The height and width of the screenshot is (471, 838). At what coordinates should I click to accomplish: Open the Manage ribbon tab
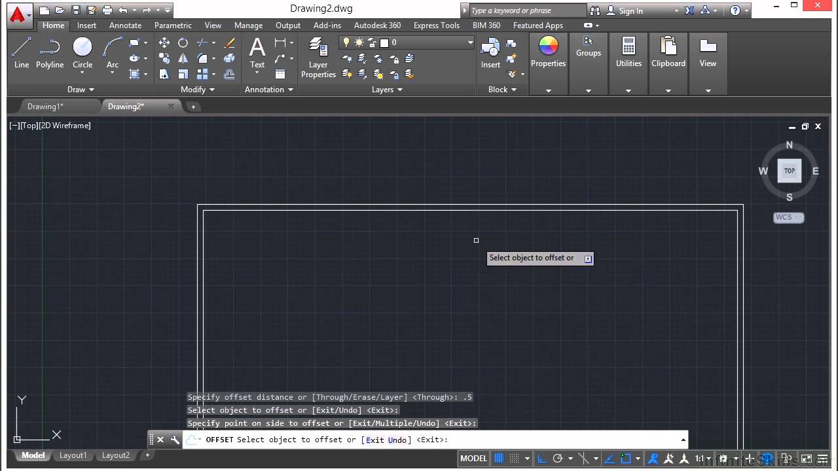point(248,26)
